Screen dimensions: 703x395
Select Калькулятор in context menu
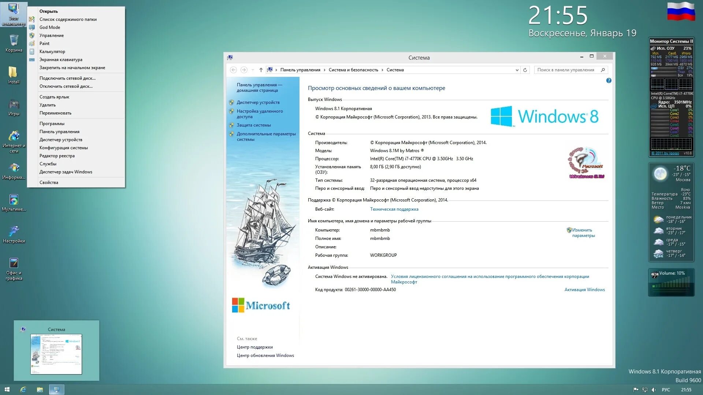click(x=76, y=52)
